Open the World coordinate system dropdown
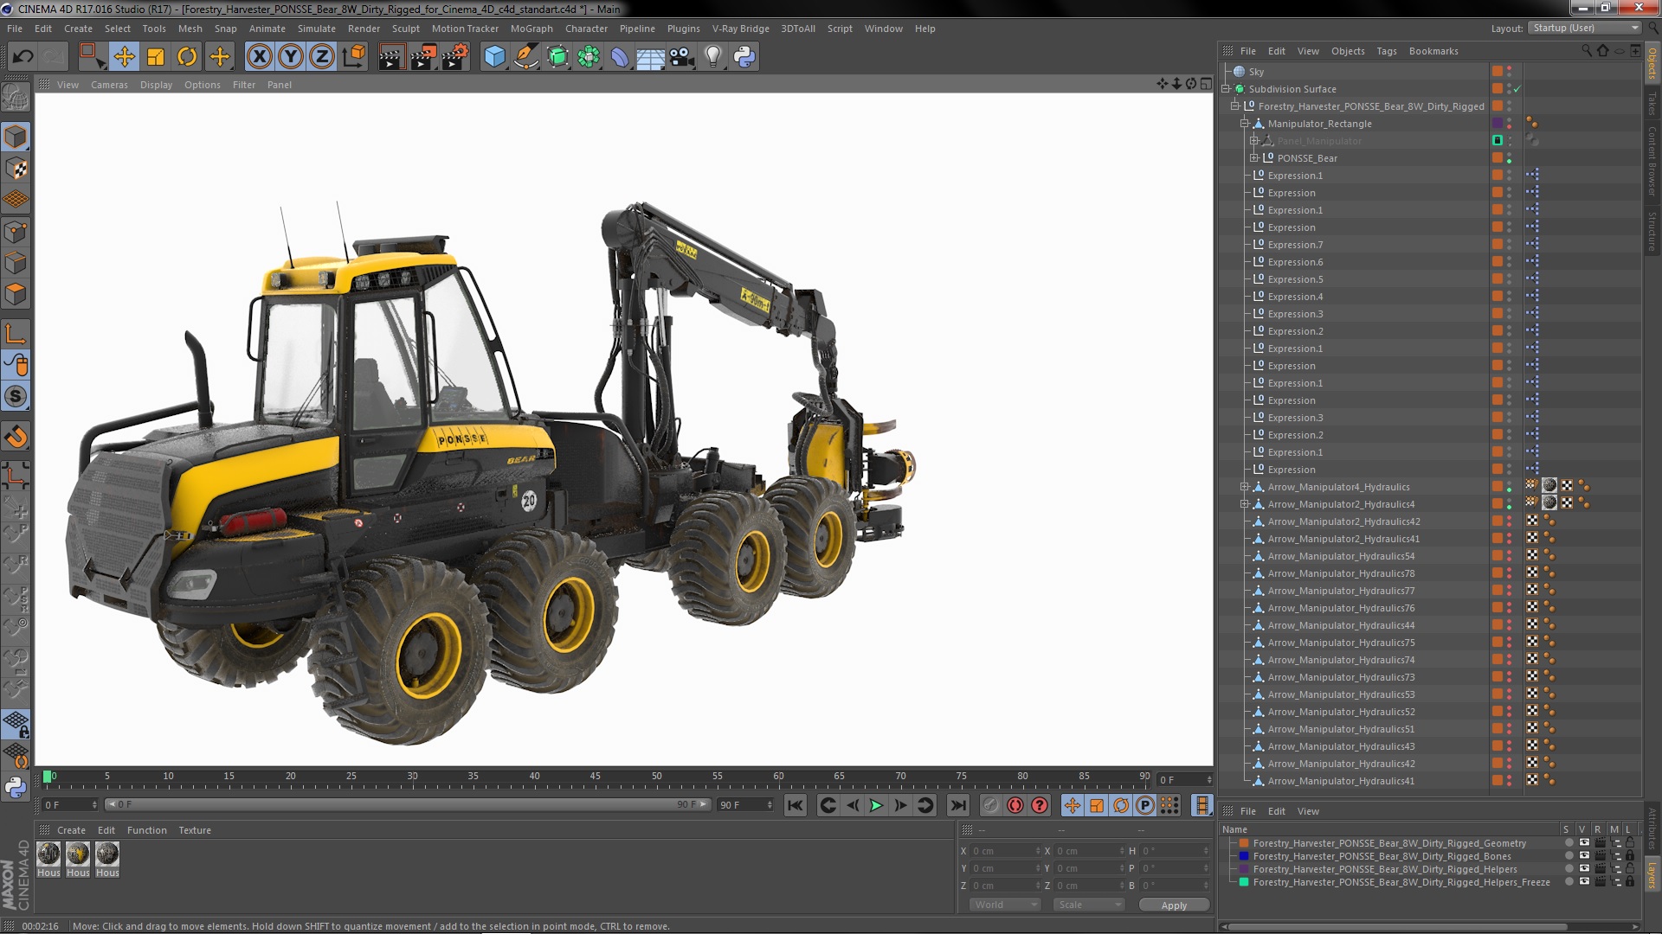 (x=1005, y=905)
